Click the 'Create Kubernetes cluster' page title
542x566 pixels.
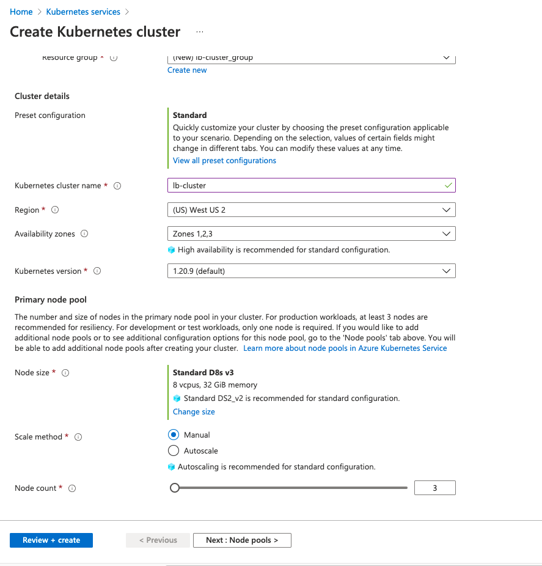(95, 32)
